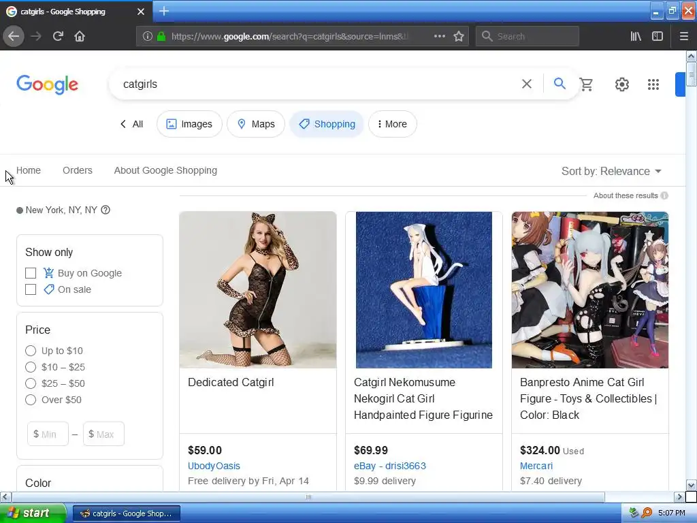Click the tray network status icon
697x523 pixels.
click(x=634, y=513)
